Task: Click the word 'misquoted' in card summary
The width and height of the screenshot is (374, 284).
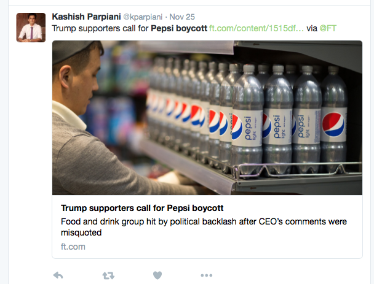Action: [x=81, y=232]
